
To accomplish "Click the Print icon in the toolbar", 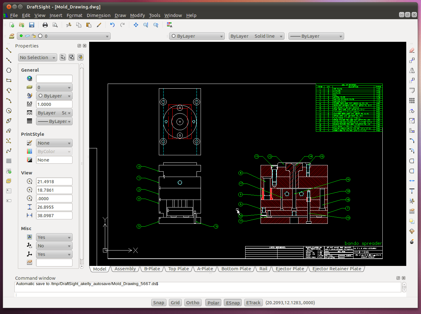I will point(45,25).
